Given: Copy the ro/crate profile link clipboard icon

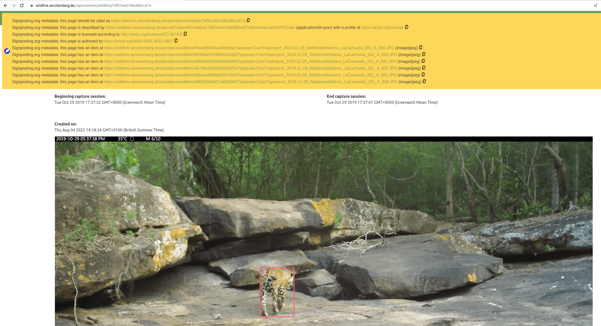Looking at the screenshot, I should click(x=407, y=27).
